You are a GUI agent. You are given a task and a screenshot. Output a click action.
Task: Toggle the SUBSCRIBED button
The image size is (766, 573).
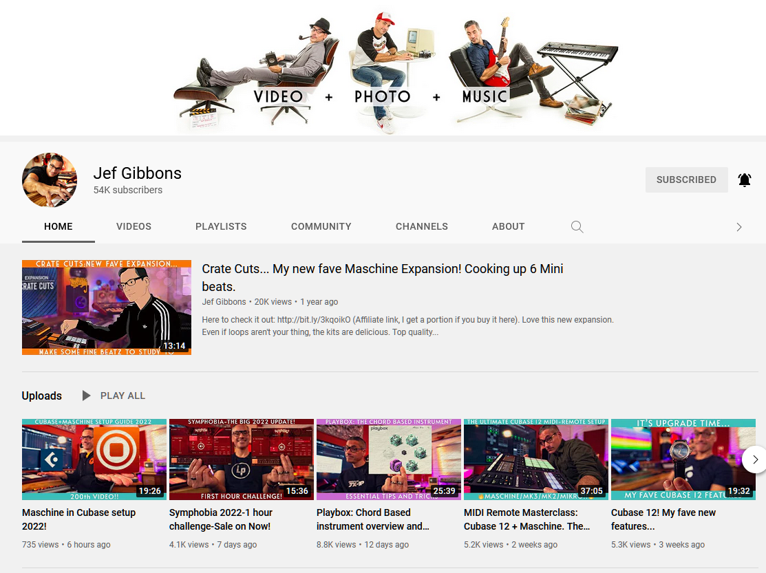pyautogui.click(x=686, y=180)
